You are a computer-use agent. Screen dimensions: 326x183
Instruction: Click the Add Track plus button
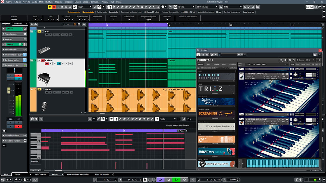(32, 24)
